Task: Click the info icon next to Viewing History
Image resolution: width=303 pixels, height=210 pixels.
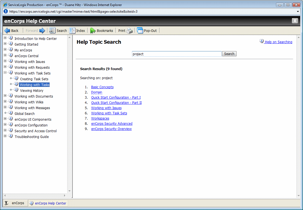Action: (16, 90)
